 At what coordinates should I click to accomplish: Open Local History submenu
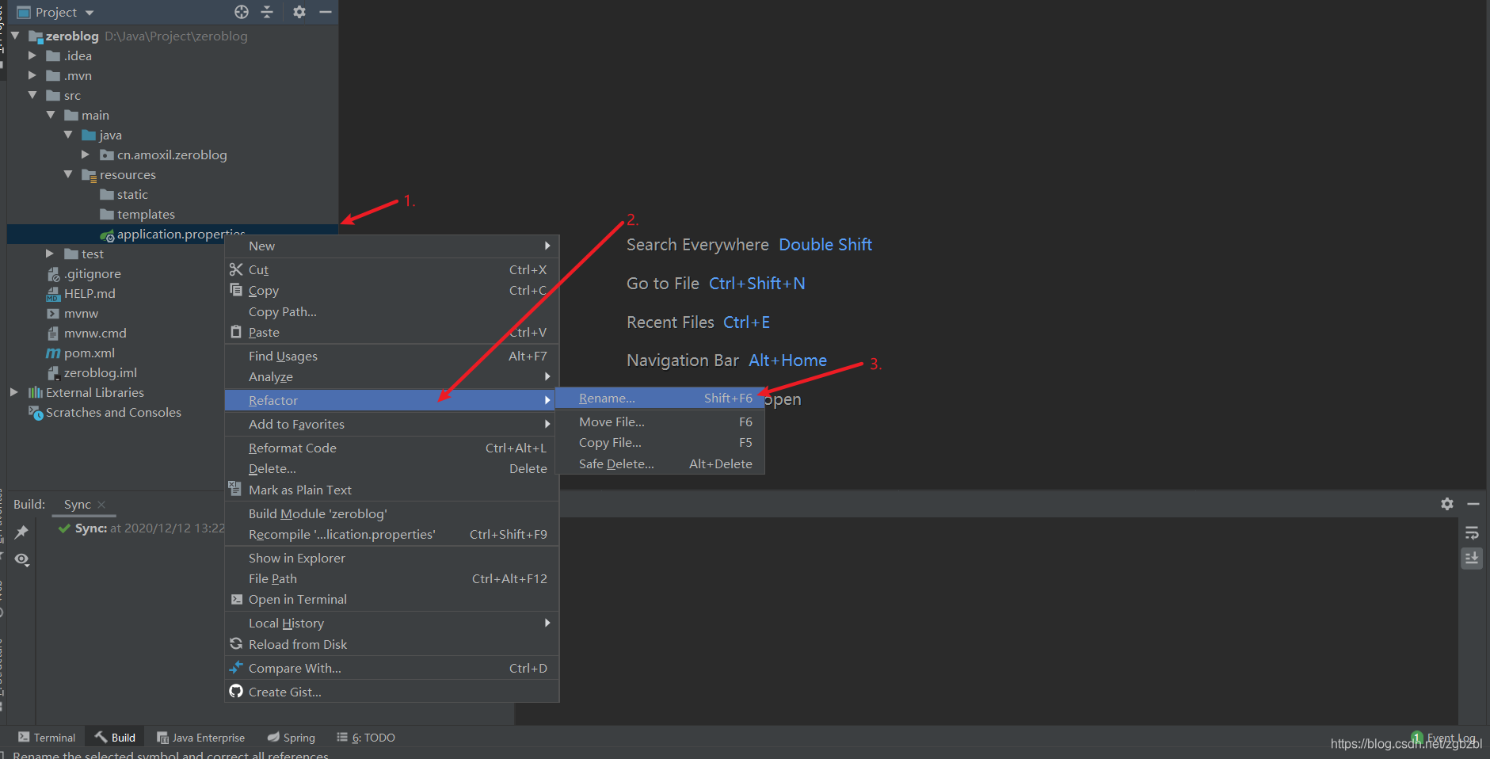coord(392,623)
